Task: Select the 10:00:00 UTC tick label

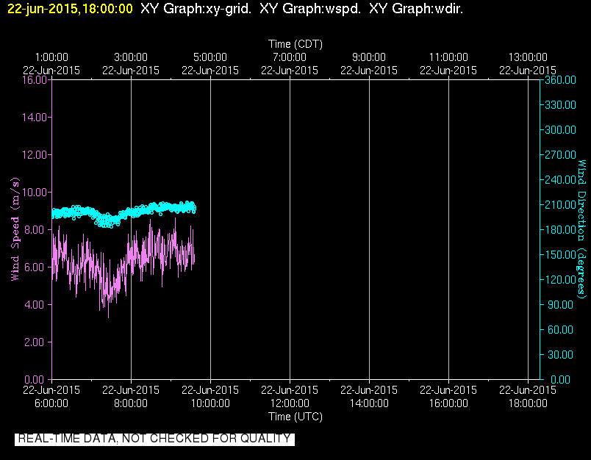Action: tap(210, 403)
